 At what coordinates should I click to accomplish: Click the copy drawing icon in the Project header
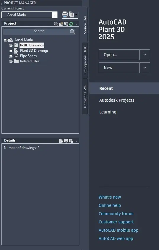[66, 24]
